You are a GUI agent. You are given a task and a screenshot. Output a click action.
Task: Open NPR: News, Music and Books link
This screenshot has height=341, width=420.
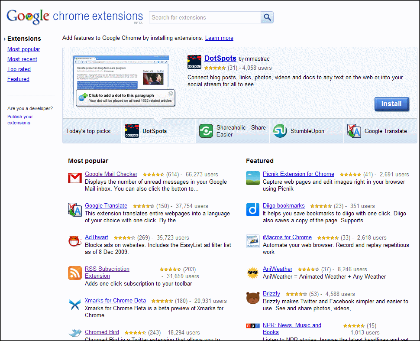292,329
